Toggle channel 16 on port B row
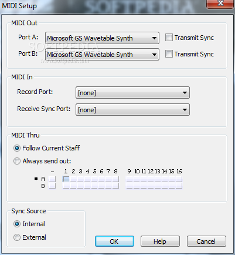Image resolution: width=235 pixels, height=255 pixels. click(x=179, y=186)
